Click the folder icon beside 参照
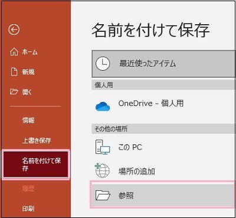This screenshot has height=218, width=236. click(x=103, y=196)
